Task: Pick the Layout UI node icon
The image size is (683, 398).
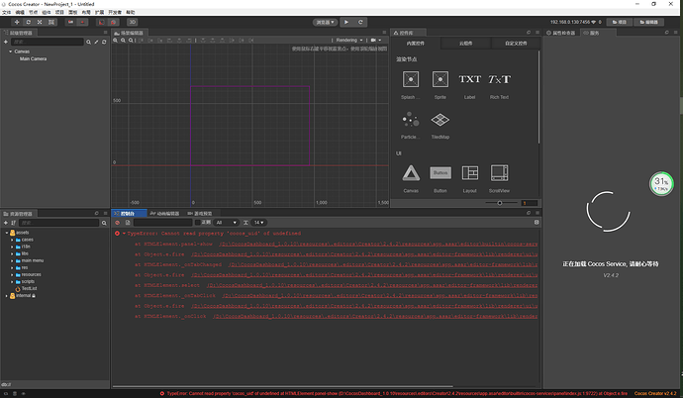Action: click(x=469, y=173)
